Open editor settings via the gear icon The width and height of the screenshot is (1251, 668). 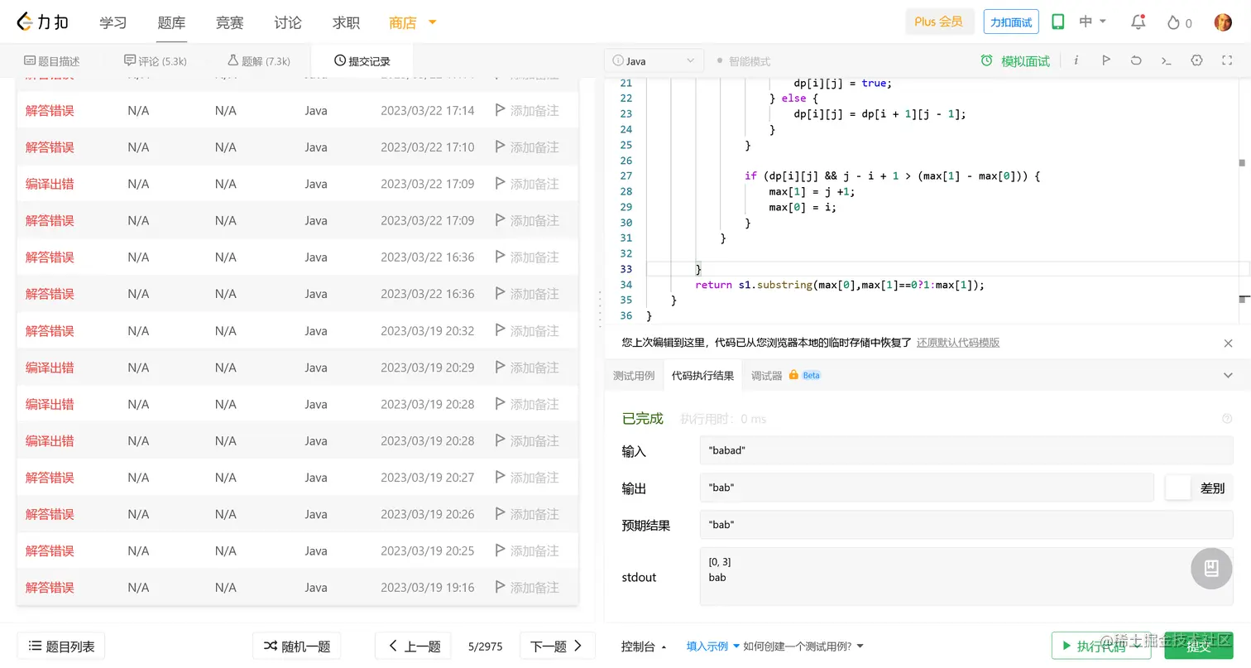pyautogui.click(x=1196, y=60)
